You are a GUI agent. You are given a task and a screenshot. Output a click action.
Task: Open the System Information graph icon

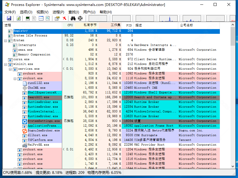pos(28,18)
